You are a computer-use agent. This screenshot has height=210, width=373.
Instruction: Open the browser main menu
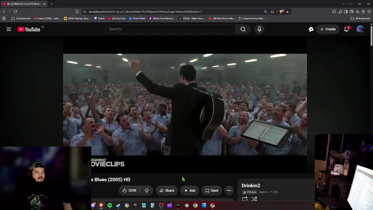369,12
